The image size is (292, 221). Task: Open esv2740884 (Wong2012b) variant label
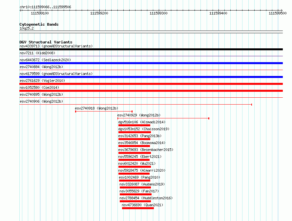click(41, 67)
